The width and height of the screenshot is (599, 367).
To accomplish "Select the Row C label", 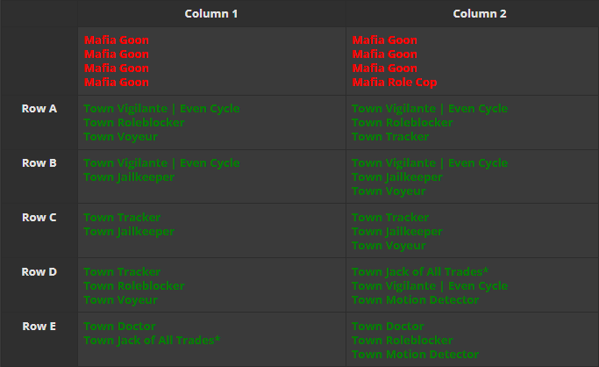I will (x=39, y=218).
